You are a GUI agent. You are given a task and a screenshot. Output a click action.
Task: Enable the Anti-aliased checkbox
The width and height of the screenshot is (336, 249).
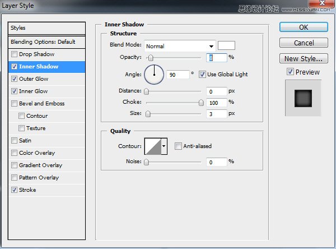pyautogui.click(x=178, y=146)
